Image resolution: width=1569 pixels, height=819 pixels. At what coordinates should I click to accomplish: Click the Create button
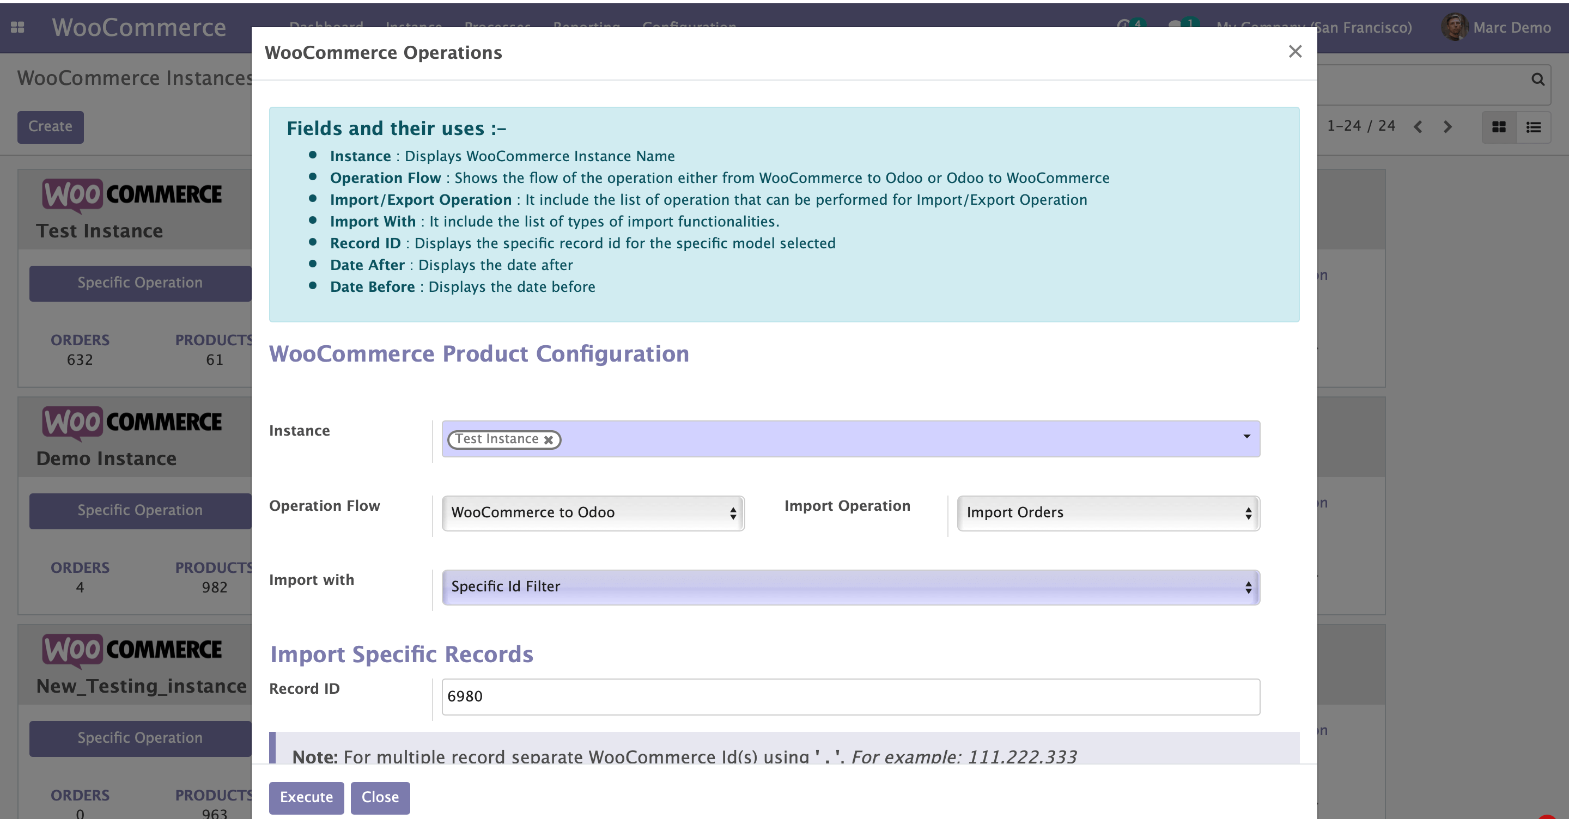(50, 127)
